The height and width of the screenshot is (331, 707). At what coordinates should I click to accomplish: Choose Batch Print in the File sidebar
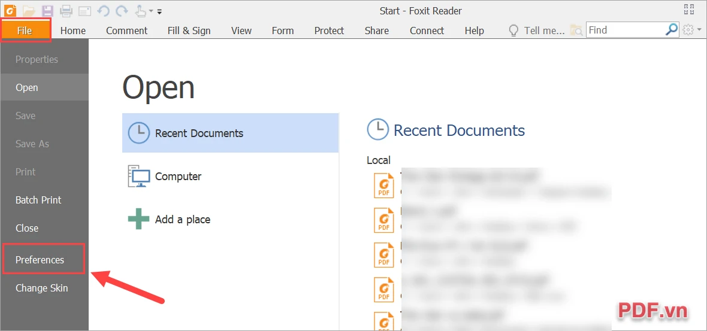tap(44, 200)
